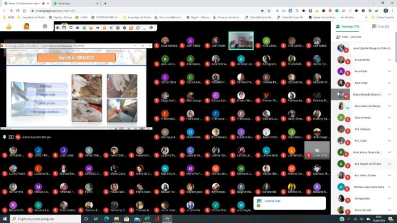Mute Alan Pablo in the people list
This screenshot has height=223, width=397.
(348, 73)
